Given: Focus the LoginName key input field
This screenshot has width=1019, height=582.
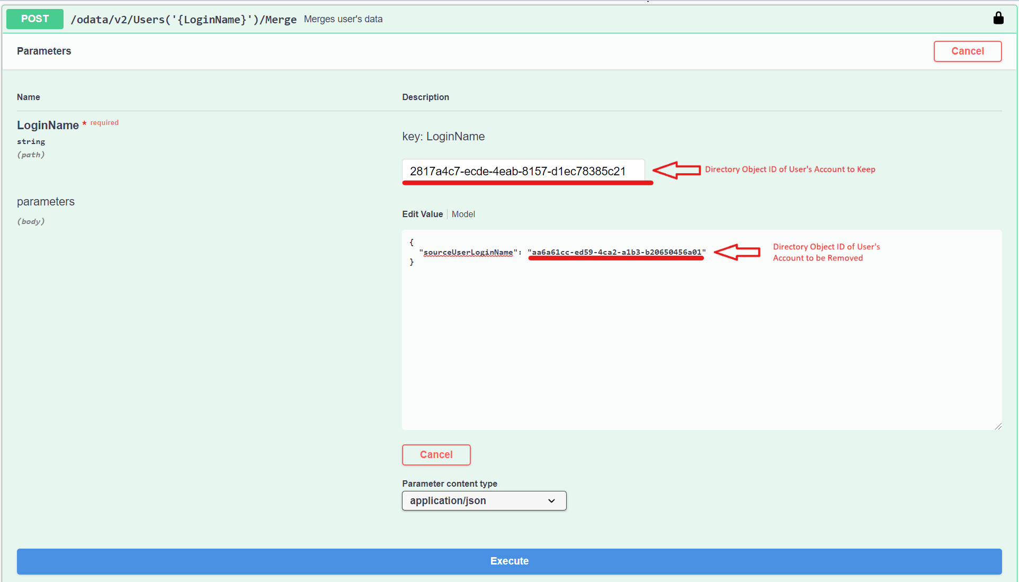Looking at the screenshot, I should [x=522, y=171].
